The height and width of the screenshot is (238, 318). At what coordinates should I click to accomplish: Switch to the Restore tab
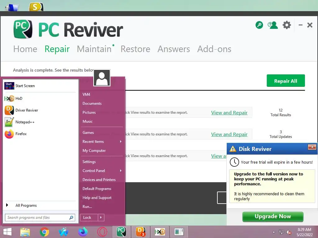[x=135, y=49]
